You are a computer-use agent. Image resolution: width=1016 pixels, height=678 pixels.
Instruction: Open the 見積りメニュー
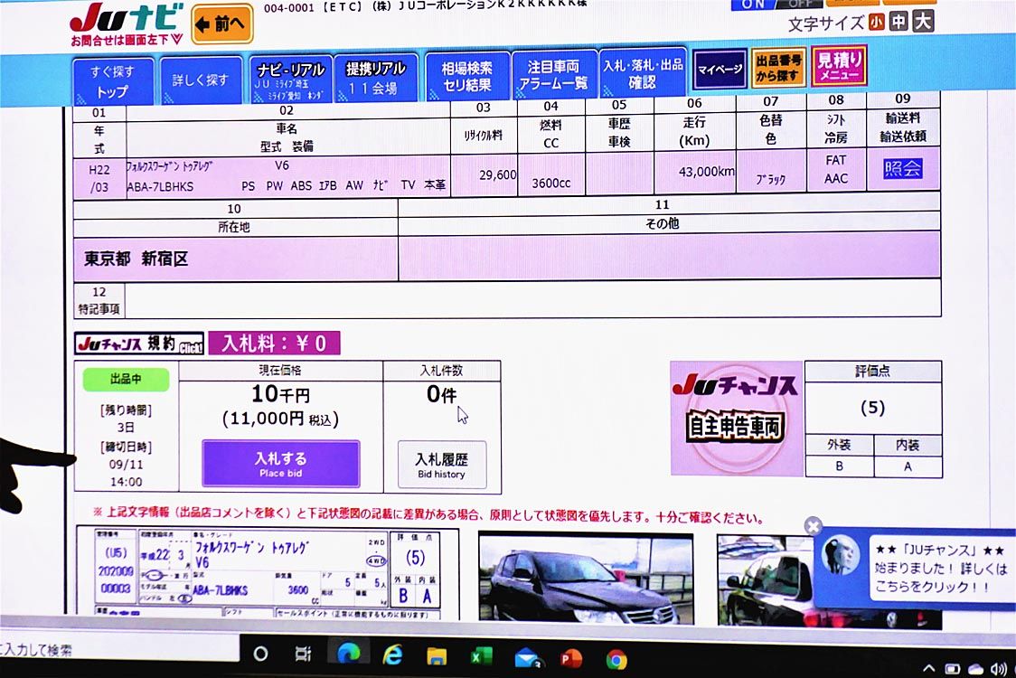click(x=839, y=66)
